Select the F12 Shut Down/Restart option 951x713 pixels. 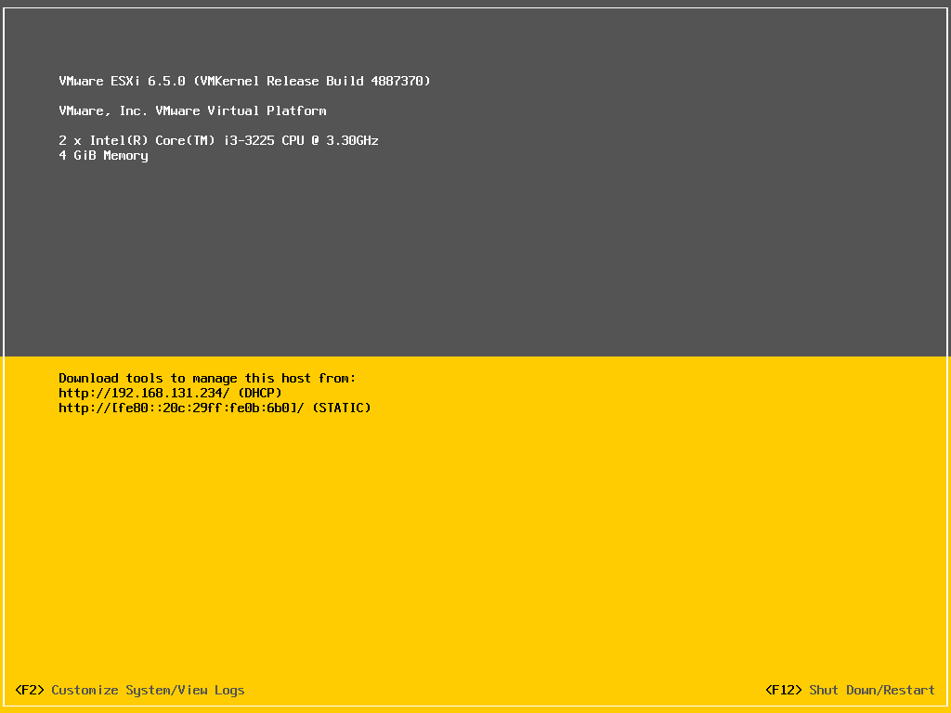click(x=850, y=690)
